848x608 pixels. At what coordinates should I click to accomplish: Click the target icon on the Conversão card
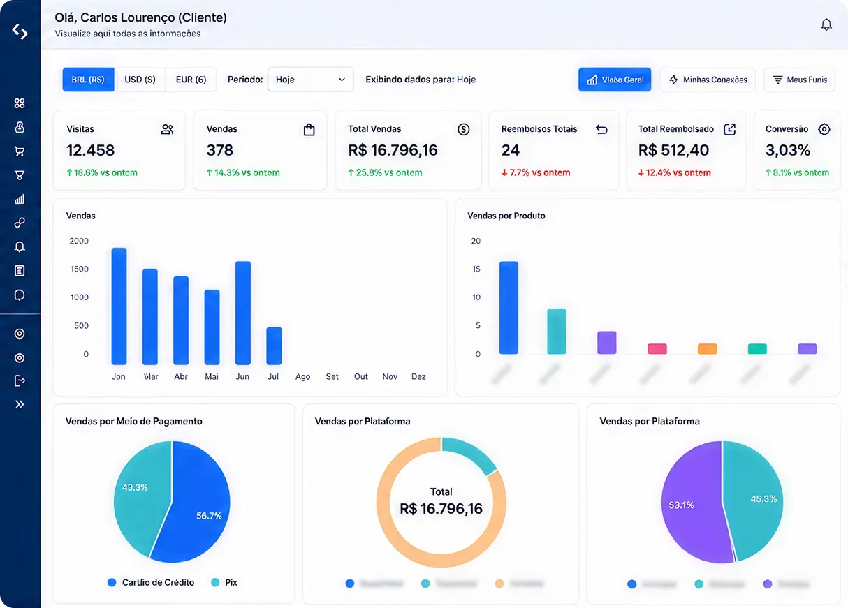[x=824, y=129]
